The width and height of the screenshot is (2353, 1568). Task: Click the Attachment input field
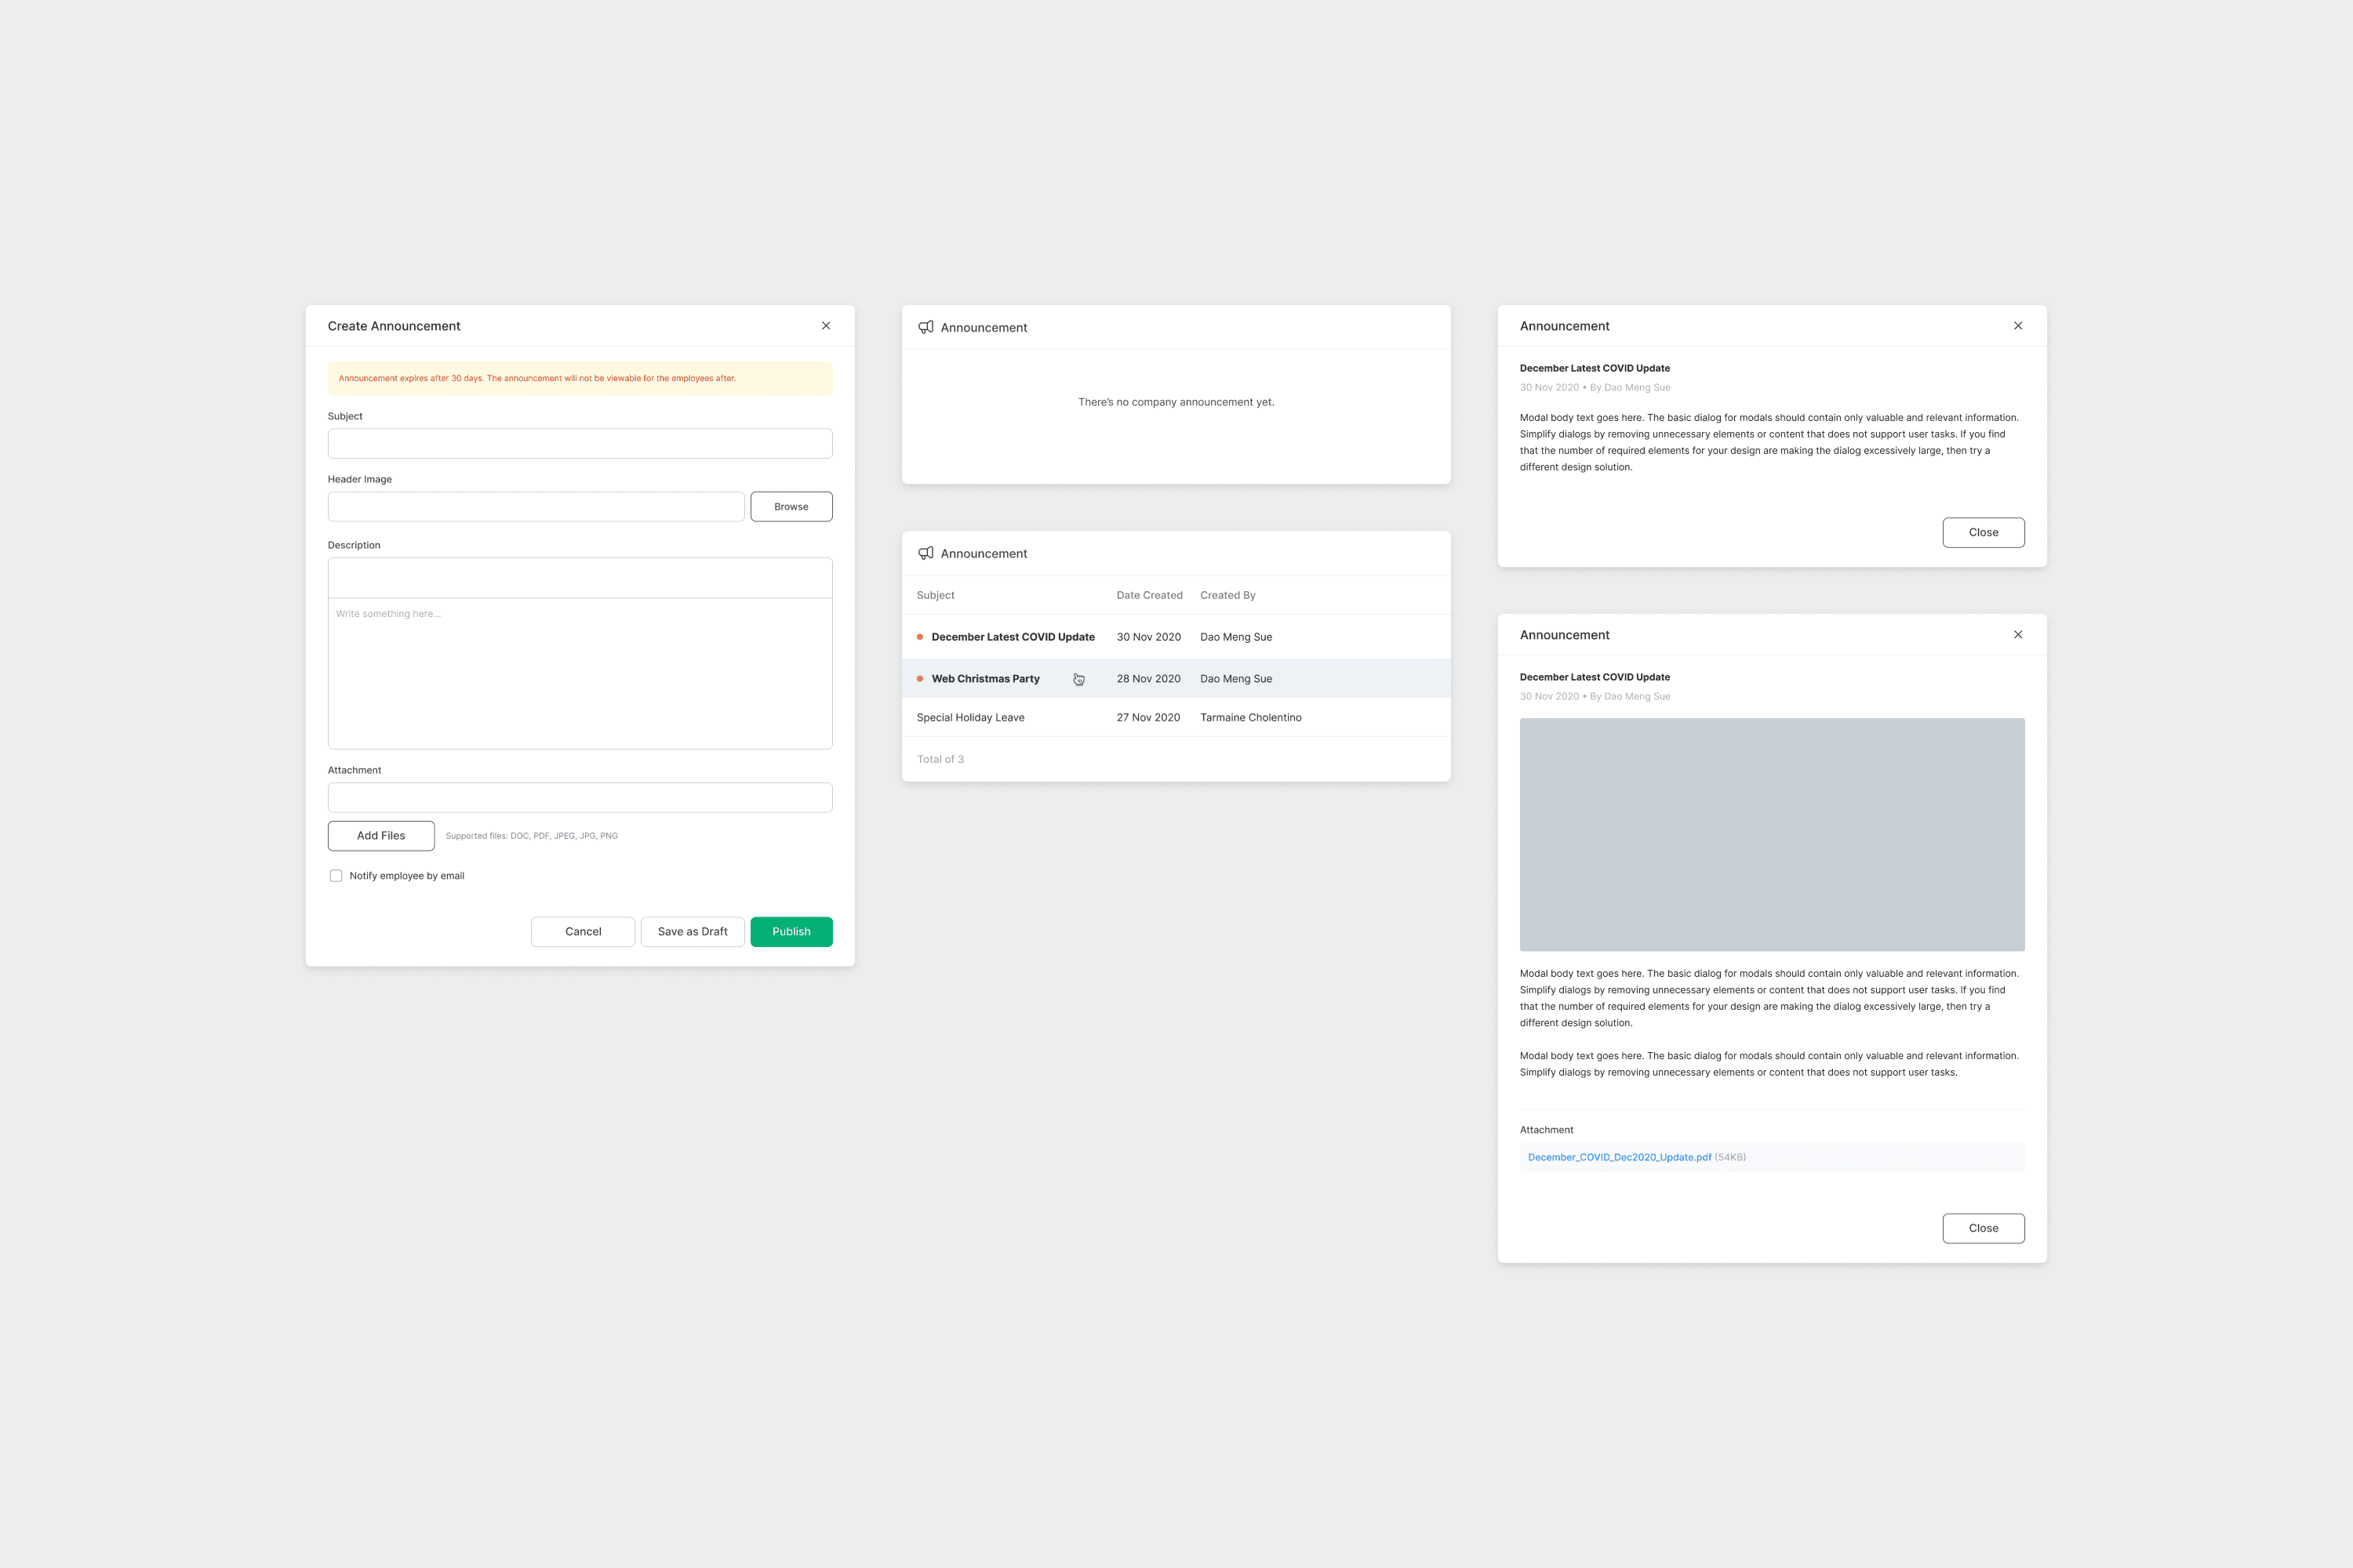point(580,797)
